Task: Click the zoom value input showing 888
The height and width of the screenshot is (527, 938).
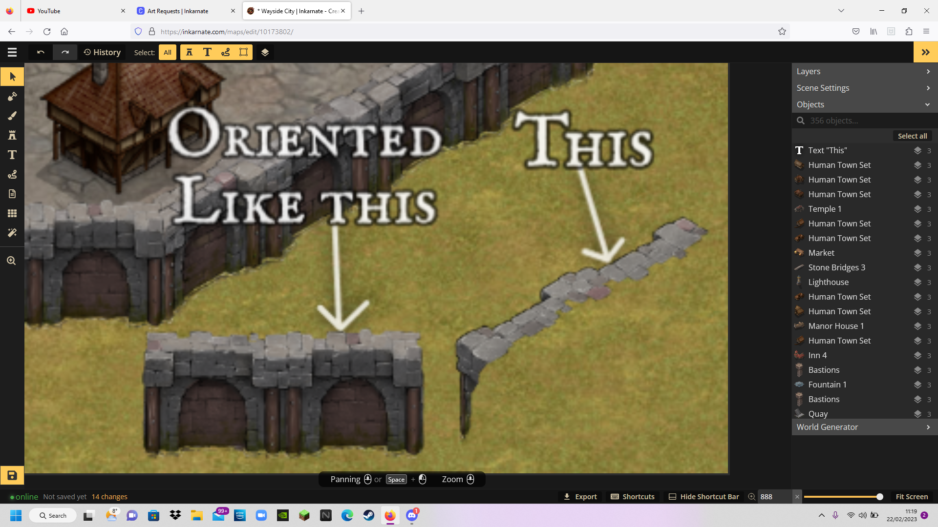Action: click(774, 497)
